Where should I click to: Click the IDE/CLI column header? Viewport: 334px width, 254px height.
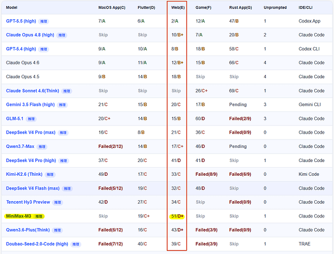[306, 8]
